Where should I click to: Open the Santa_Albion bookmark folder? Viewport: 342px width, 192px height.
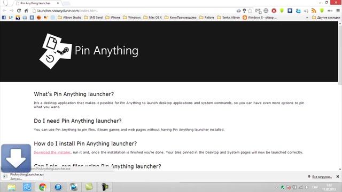(229, 18)
